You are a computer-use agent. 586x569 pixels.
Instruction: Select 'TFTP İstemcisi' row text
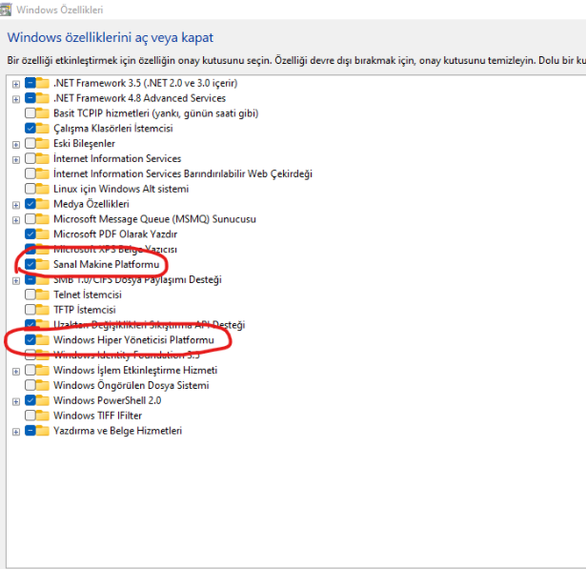[x=85, y=310]
